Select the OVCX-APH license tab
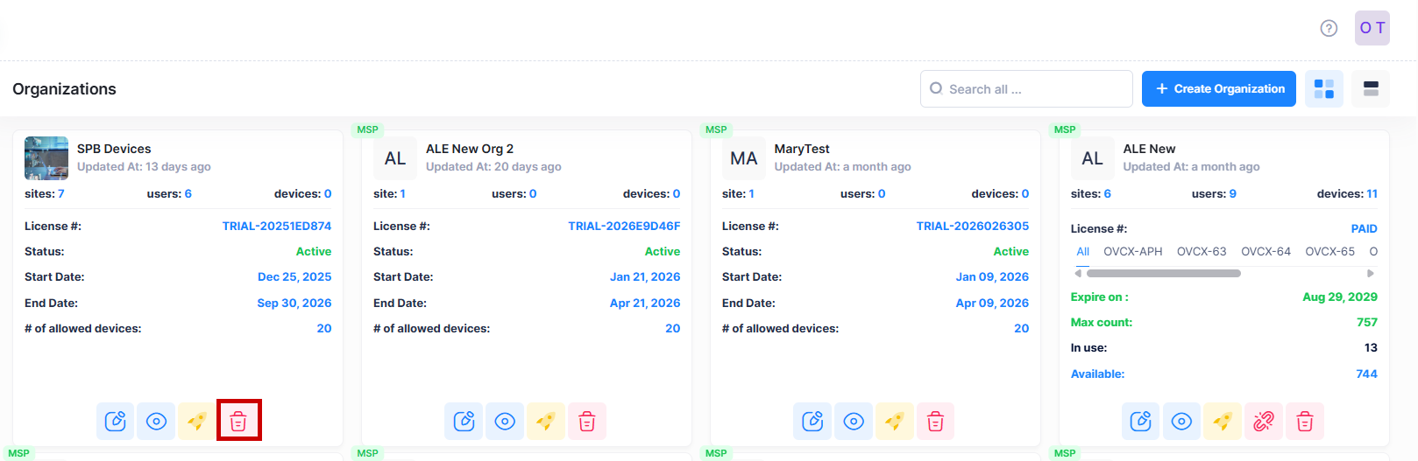 click(1132, 251)
